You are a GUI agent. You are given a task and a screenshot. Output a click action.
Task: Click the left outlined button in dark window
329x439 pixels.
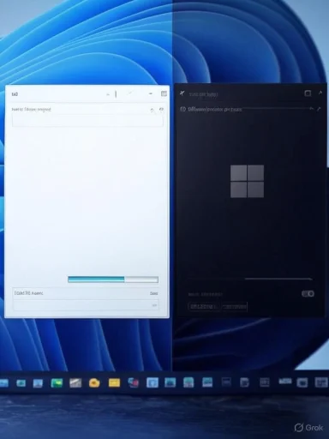point(204,307)
